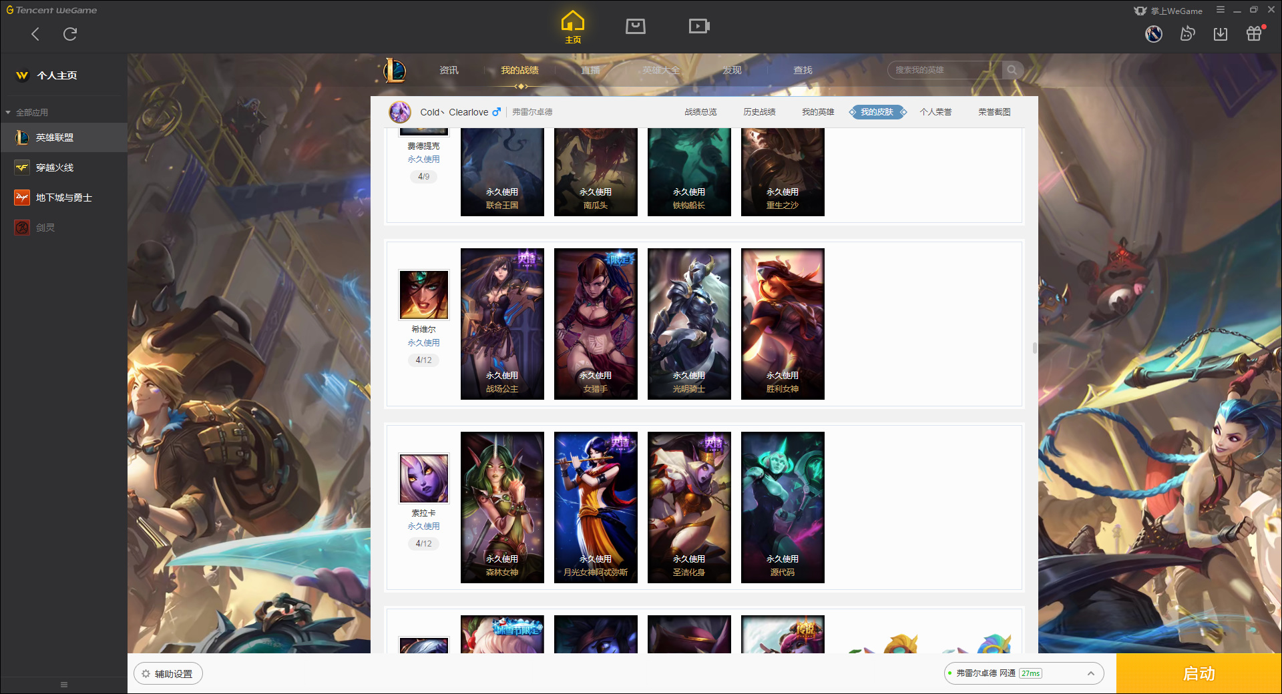Open the 重生之沙 skin card

[x=783, y=172]
